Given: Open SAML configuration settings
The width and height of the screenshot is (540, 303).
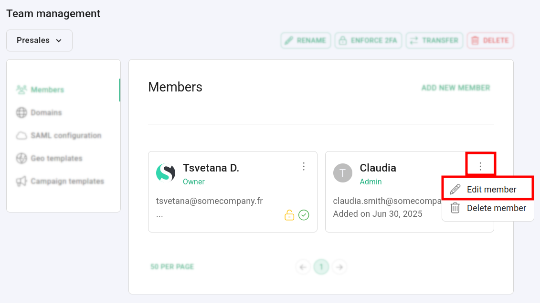Looking at the screenshot, I should [66, 135].
